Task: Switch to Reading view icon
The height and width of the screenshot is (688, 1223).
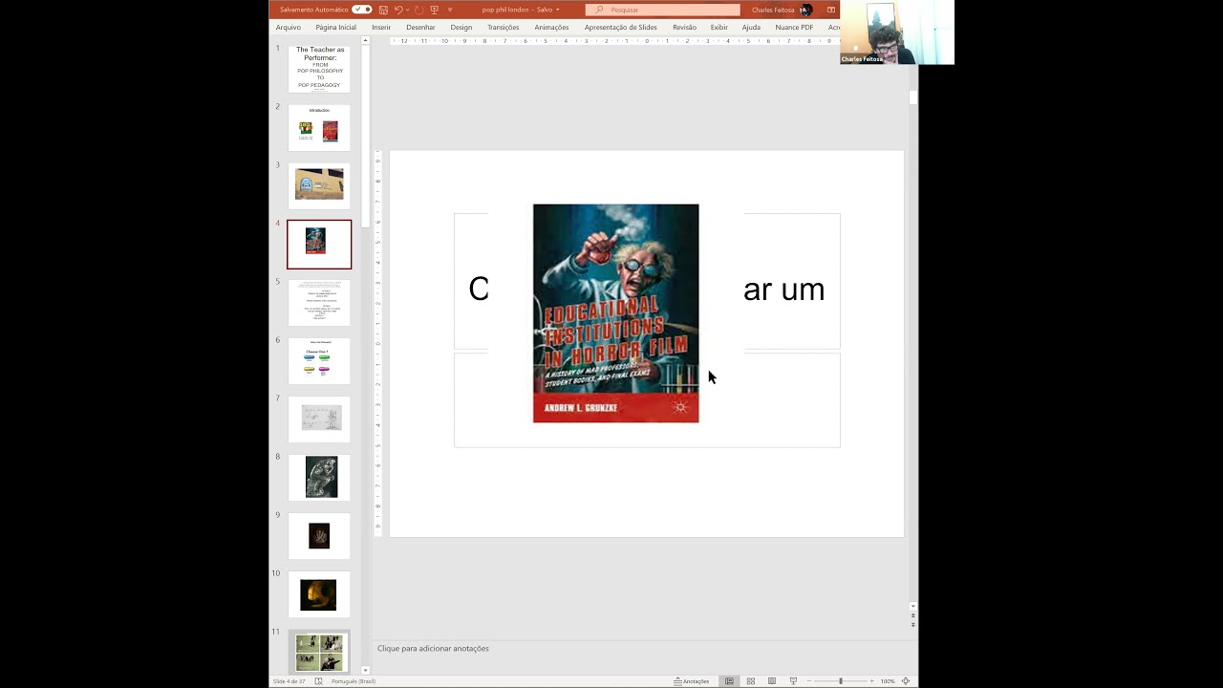Action: tap(772, 681)
